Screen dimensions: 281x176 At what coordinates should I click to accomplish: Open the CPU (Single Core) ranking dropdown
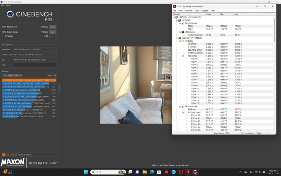pyautogui.click(x=12, y=75)
